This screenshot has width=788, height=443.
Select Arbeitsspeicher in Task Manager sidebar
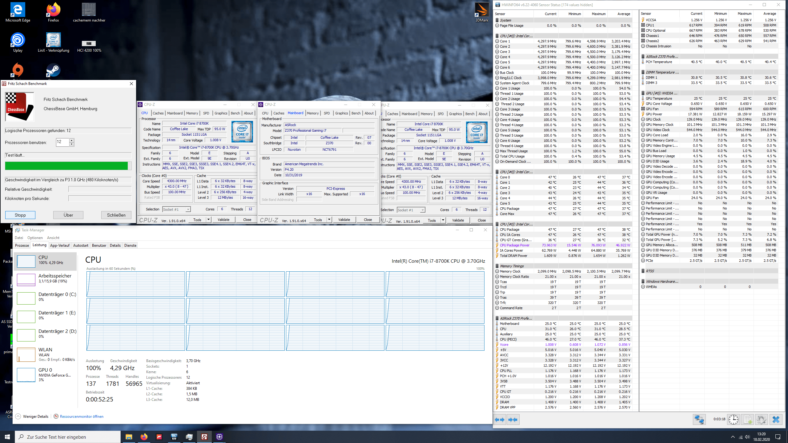[x=45, y=279]
